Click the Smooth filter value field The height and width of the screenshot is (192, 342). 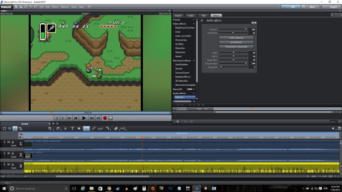(252, 64)
